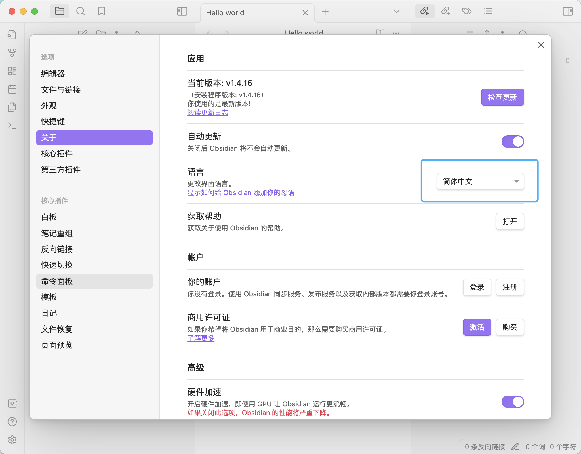The height and width of the screenshot is (454, 581).
Task: Open the outline list icon
Action: pyautogui.click(x=488, y=11)
